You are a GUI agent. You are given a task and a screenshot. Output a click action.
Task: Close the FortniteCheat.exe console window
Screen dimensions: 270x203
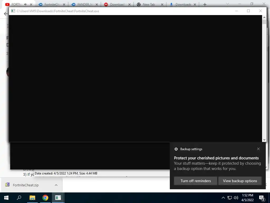tap(261, 11)
